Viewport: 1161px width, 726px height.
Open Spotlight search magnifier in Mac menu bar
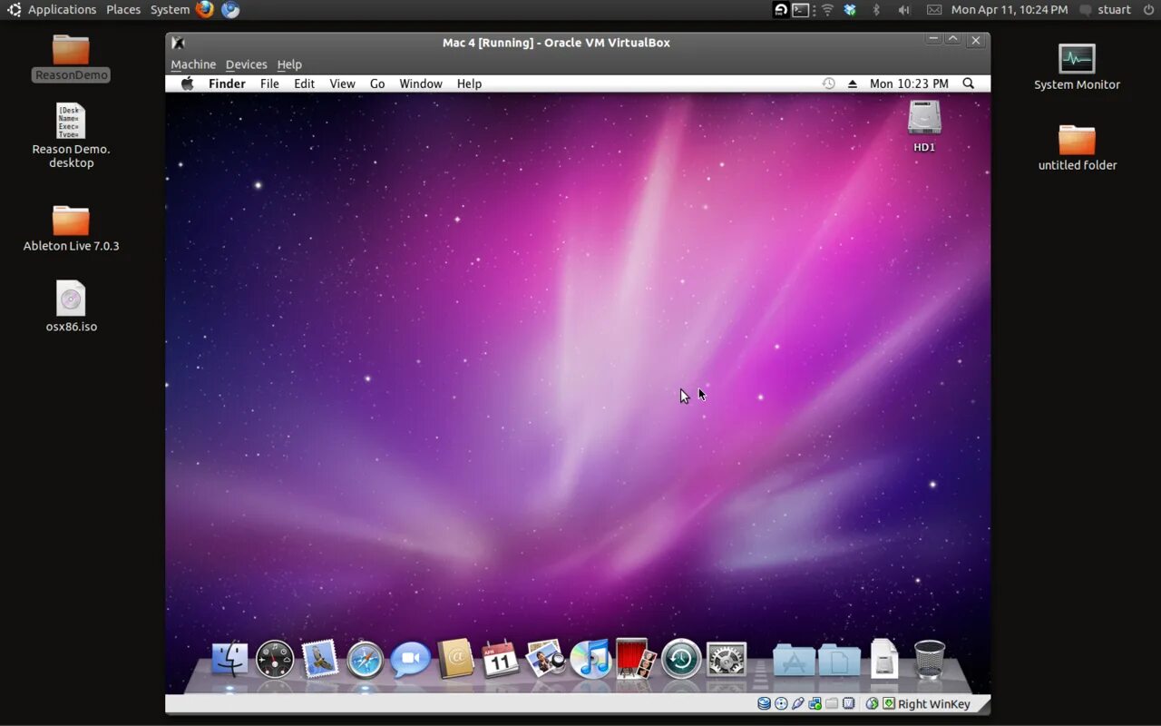pyautogui.click(x=968, y=83)
